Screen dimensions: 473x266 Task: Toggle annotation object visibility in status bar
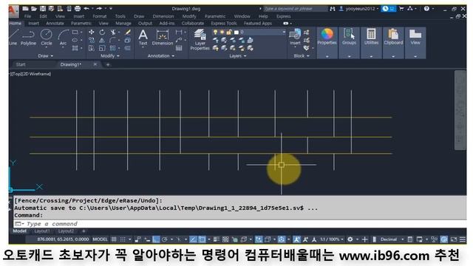pos(296,239)
